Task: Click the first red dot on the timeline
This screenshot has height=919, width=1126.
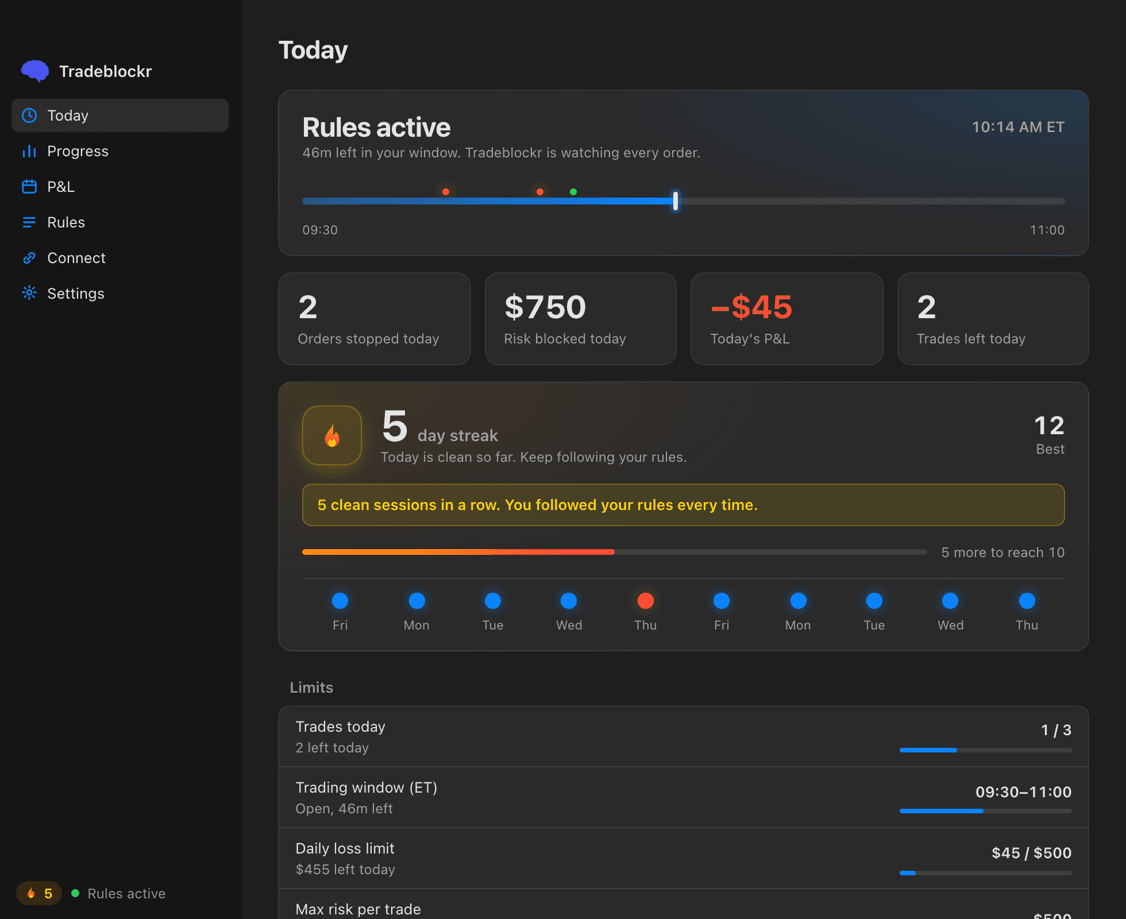Action: tap(446, 192)
